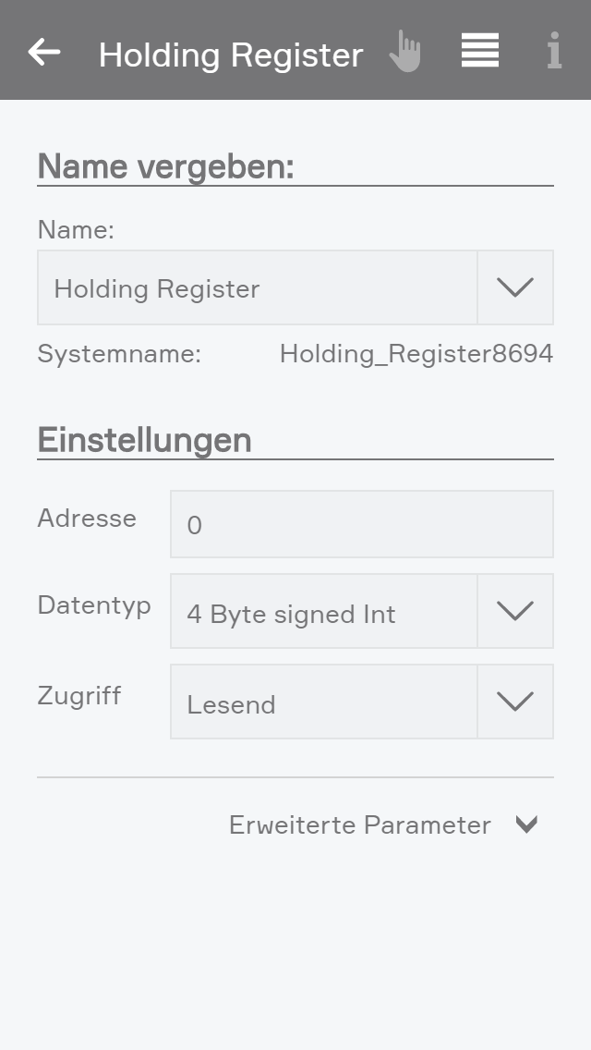The width and height of the screenshot is (591, 1050).
Task: Click the 'Einstellungen' section heading
Action: pyautogui.click(x=144, y=439)
